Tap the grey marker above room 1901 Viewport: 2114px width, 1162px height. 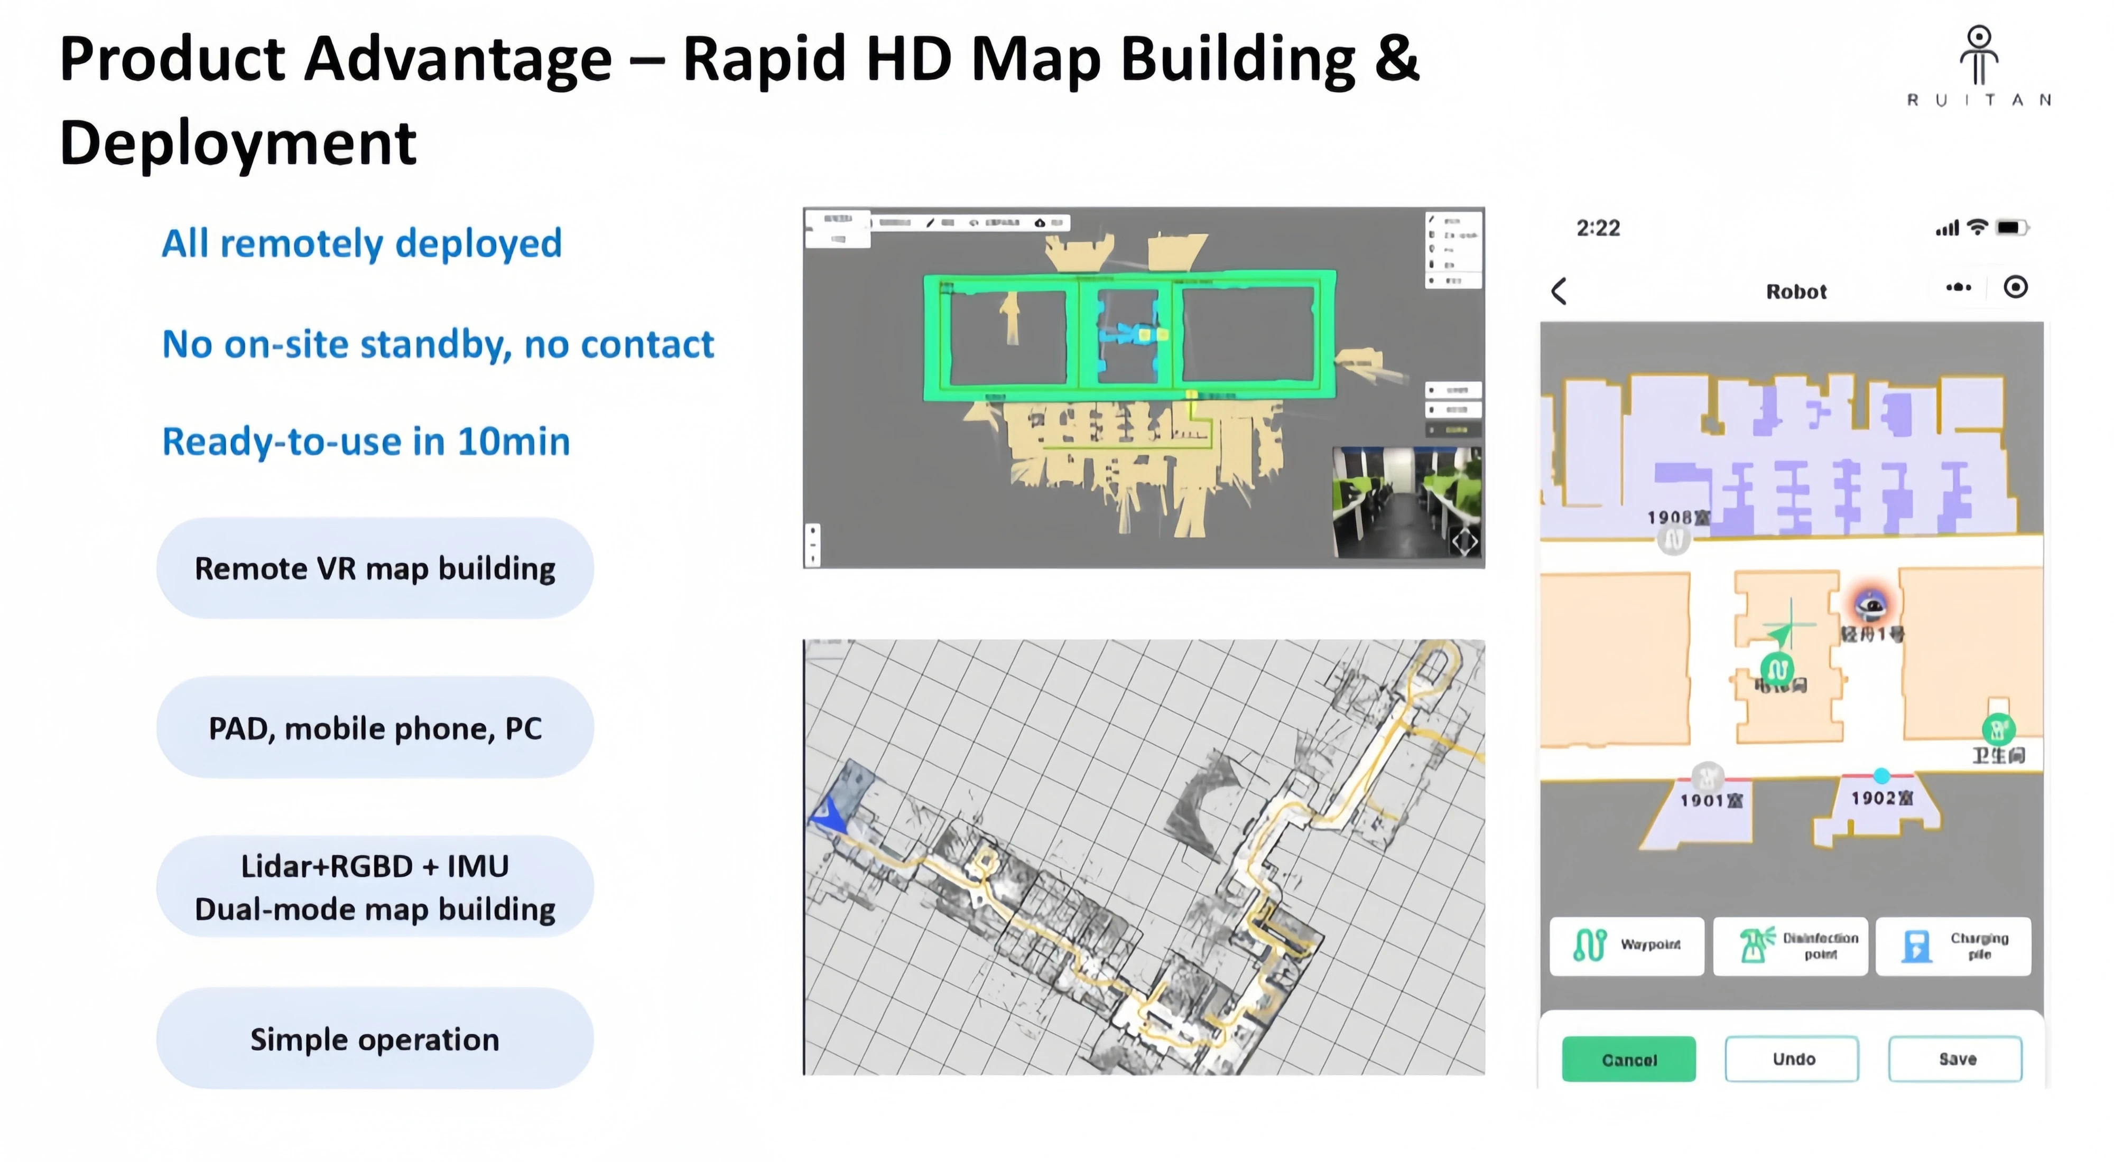click(x=1708, y=776)
